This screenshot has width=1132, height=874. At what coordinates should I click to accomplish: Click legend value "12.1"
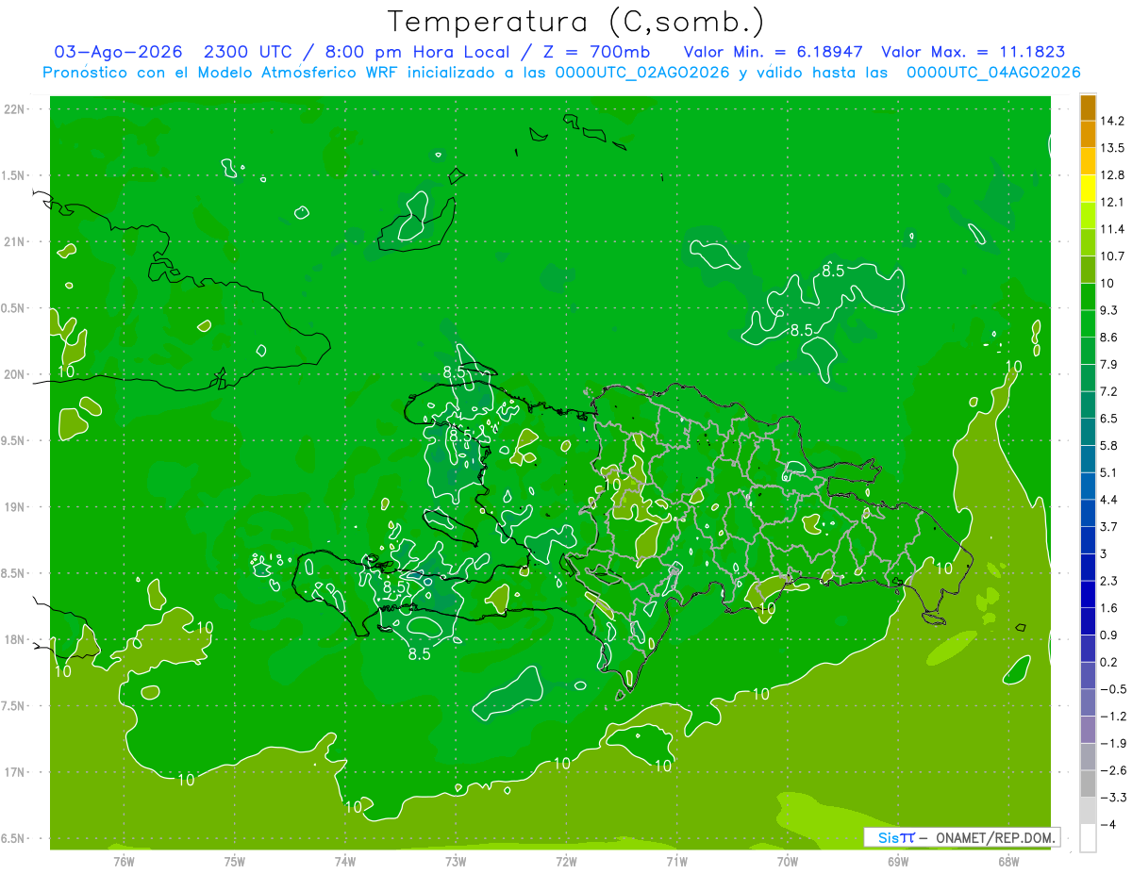click(1113, 202)
